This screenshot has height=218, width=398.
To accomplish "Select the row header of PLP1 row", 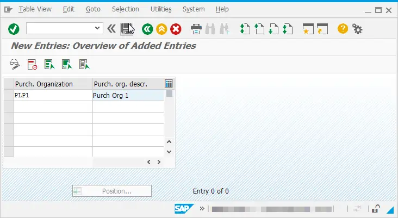I will tap(9, 95).
